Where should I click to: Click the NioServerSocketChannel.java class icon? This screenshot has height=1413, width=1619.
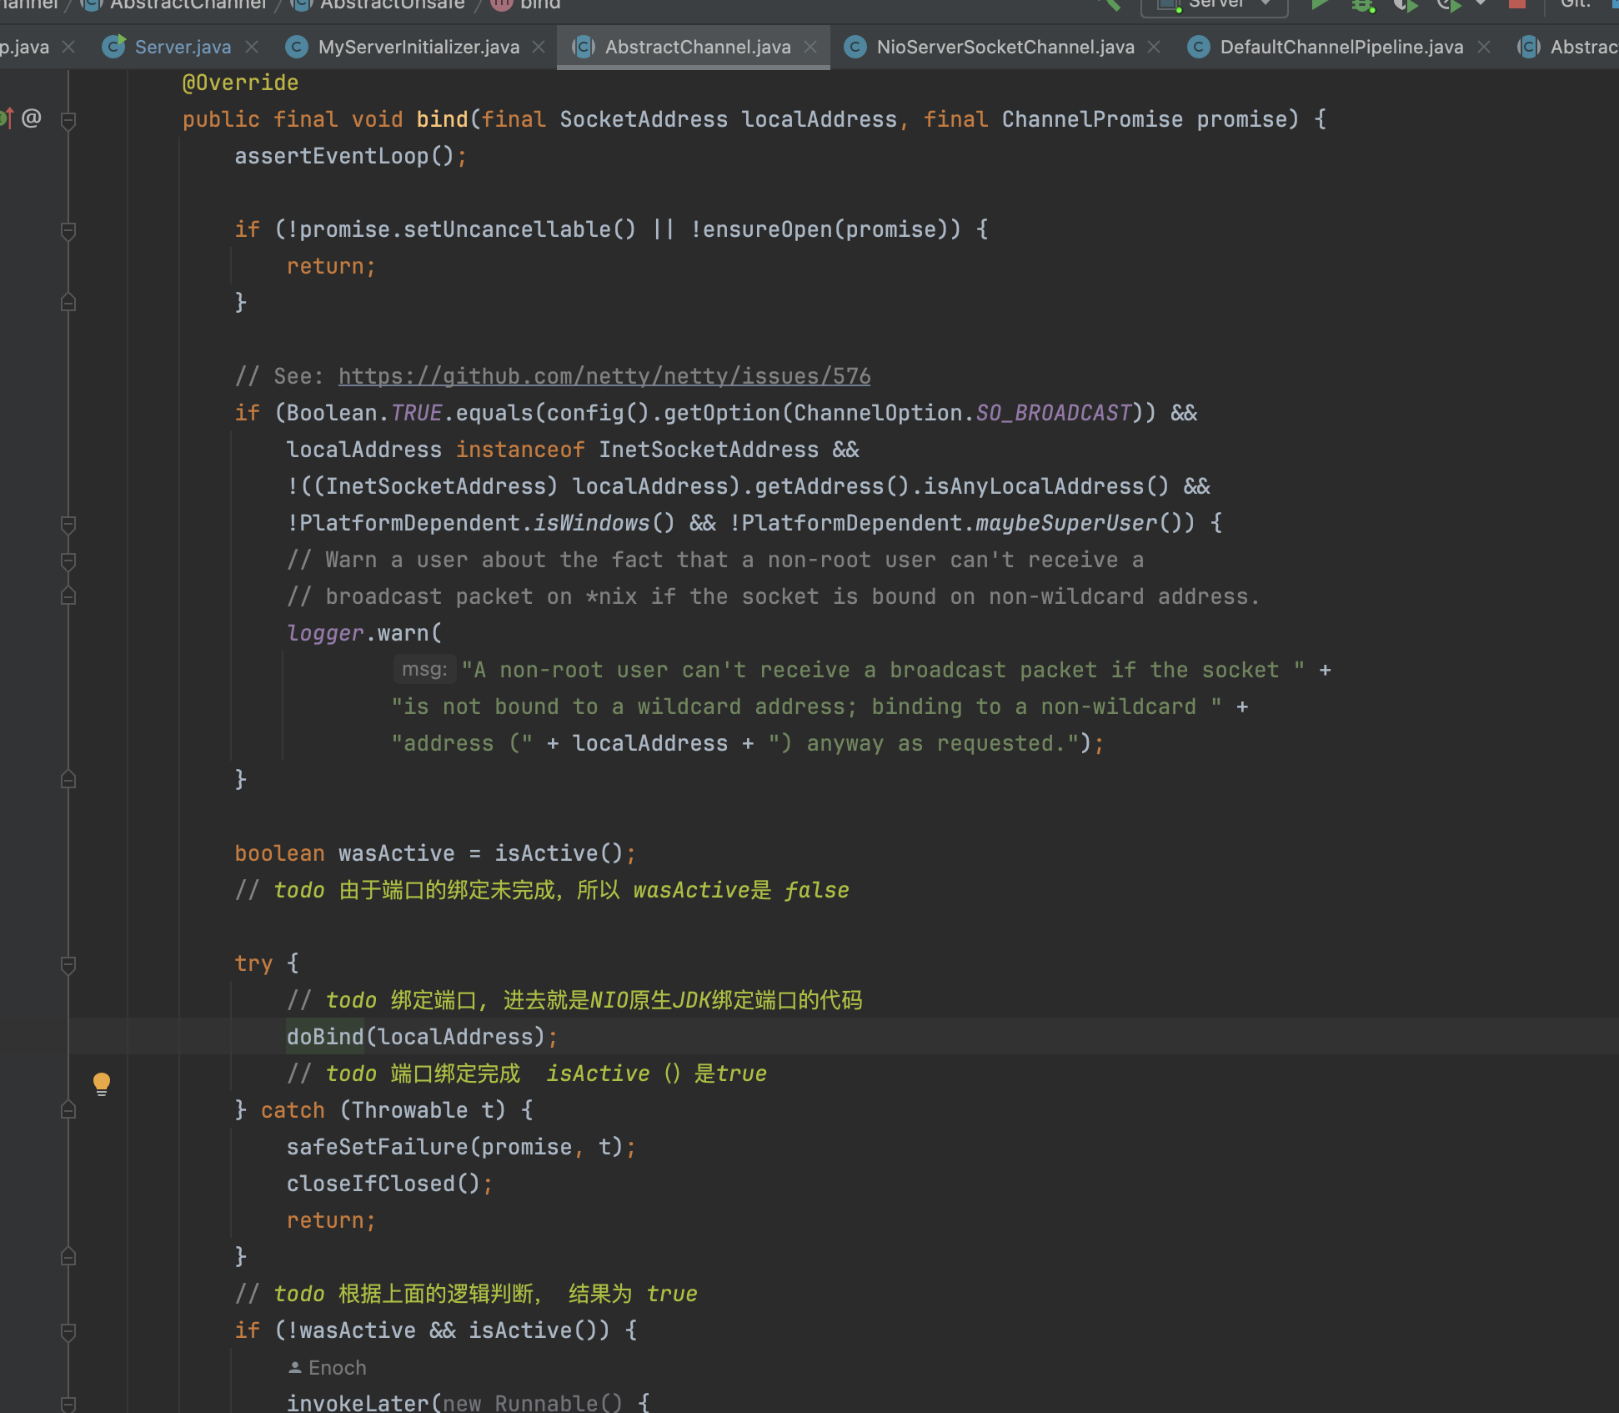pyautogui.click(x=855, y=47)
